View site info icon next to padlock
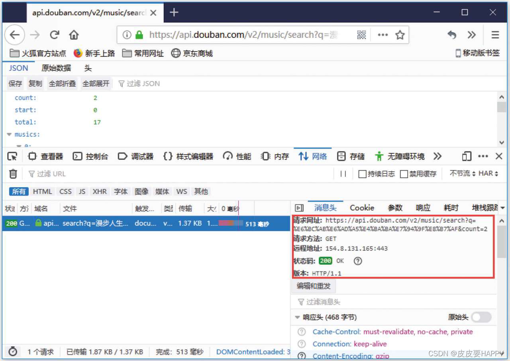The image size is (510, 361). [x=127, y=35]
